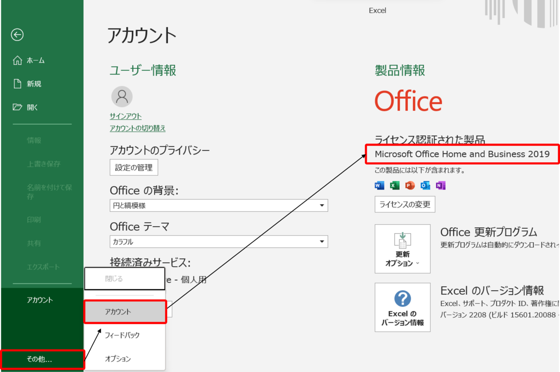Open Excel のバージョン情報 button
Image resolution: width=560 pixels, height=372 pixels.
402,307
